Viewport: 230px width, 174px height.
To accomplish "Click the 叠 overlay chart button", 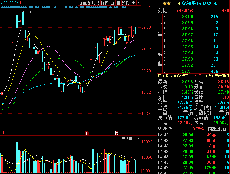I will [113, 3].
